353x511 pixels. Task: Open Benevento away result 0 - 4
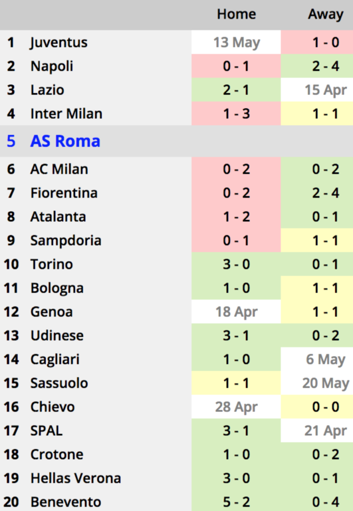click(317, 502)
